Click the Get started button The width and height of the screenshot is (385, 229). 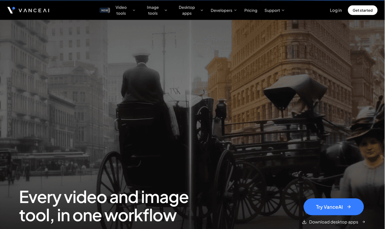pyautogui.click(x=362, y=10)
